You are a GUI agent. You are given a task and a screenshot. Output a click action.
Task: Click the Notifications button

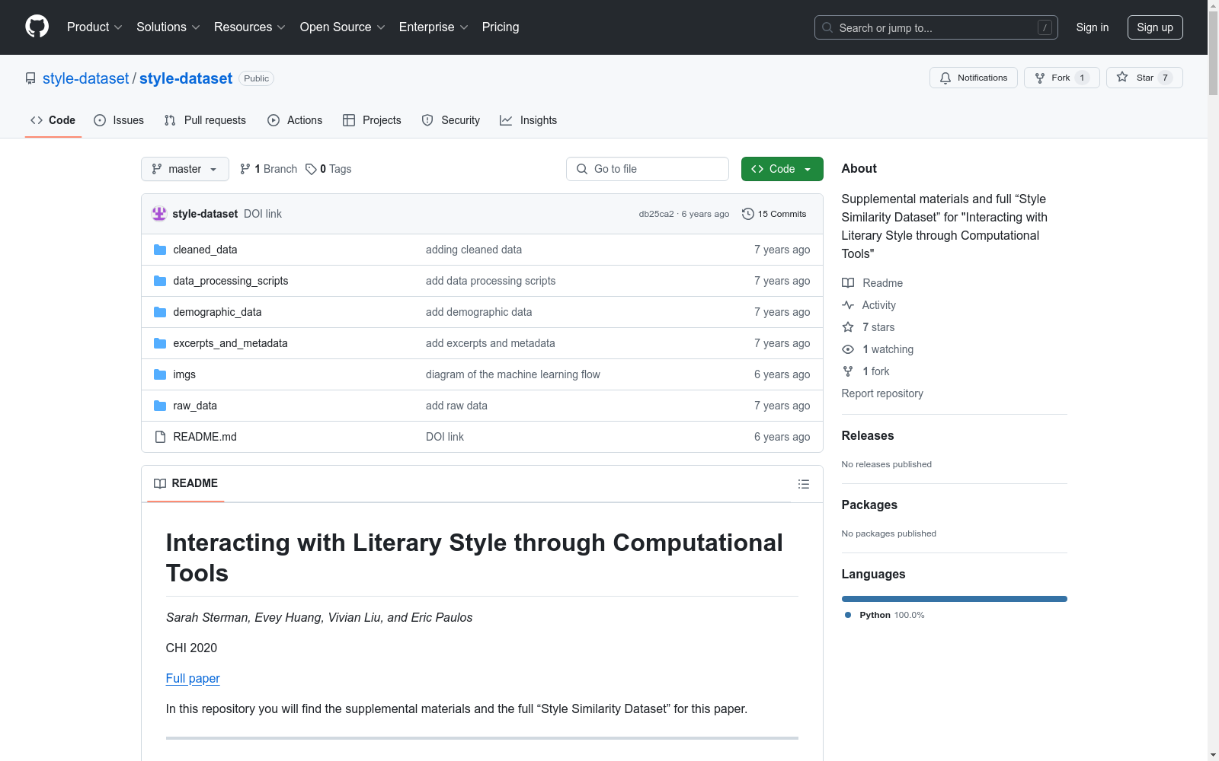pos(974,78)
